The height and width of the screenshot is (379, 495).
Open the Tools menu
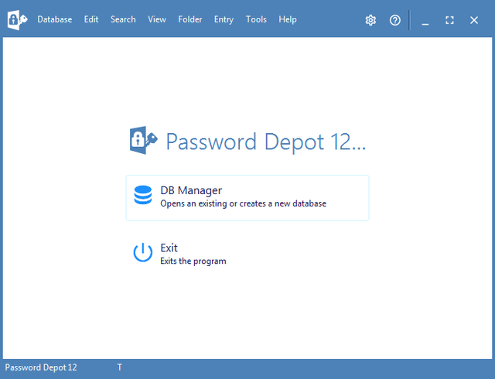click(256, 19)
